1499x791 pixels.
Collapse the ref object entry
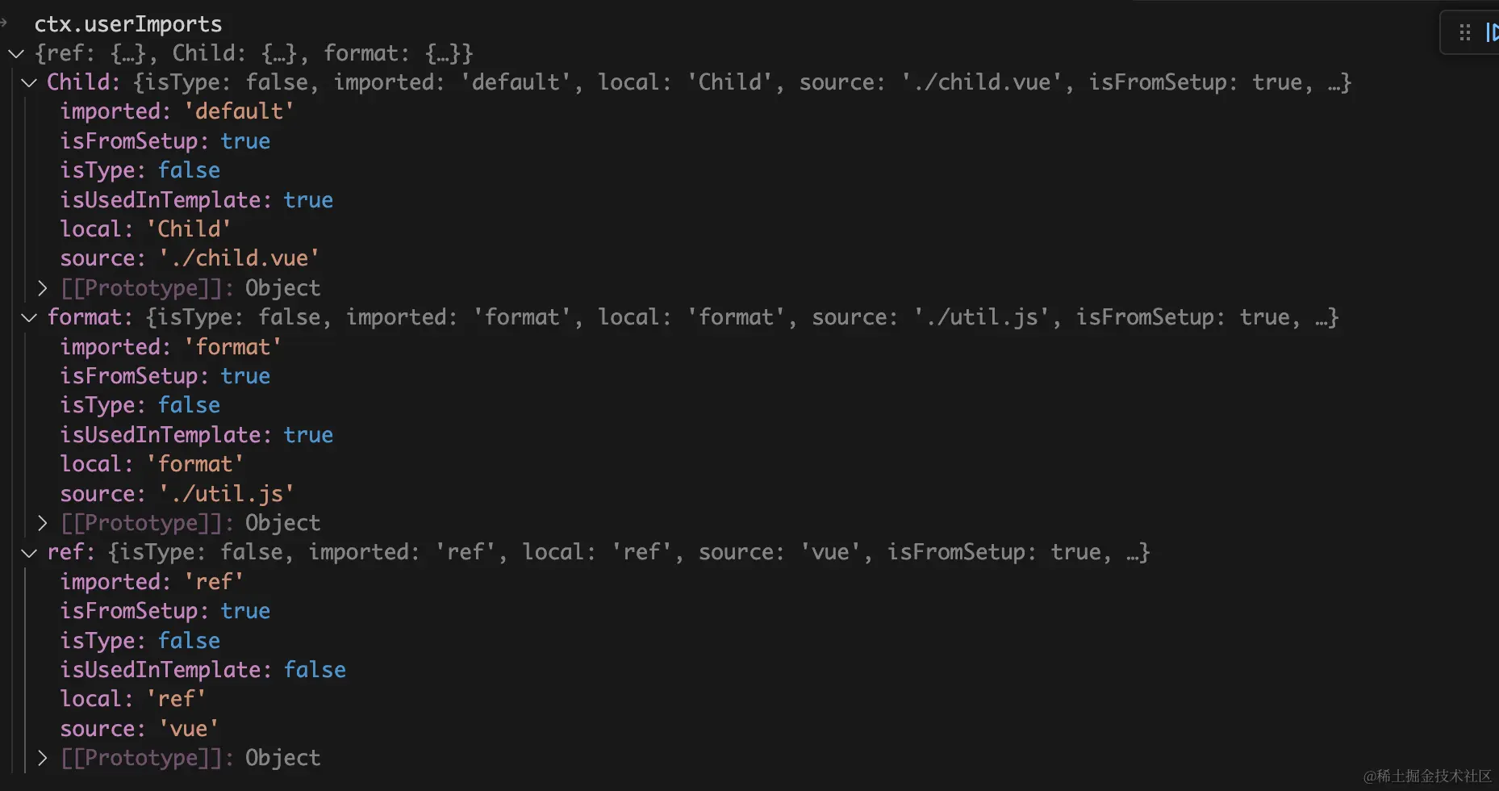(28, 552)
